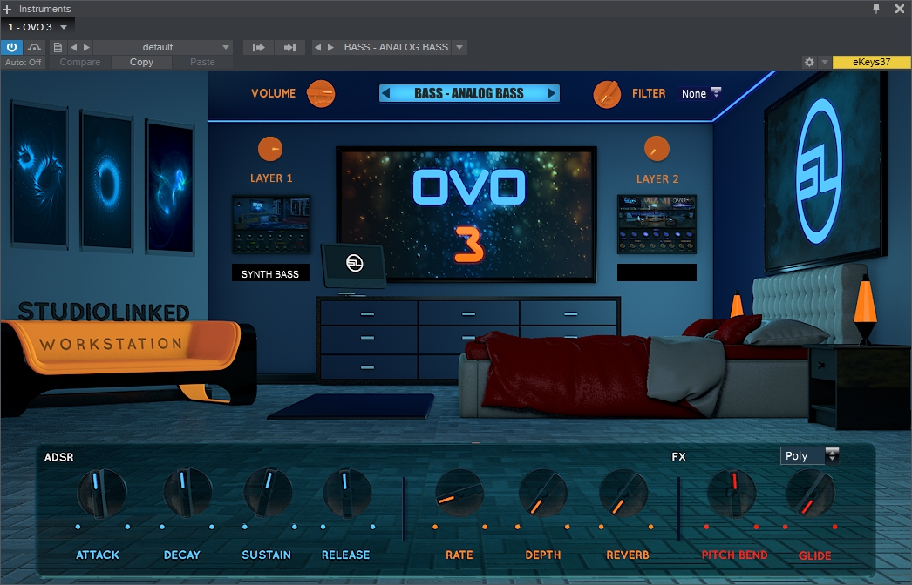This screenshot has width=912, height=585.
Task: Expand the program list arrow in host toolbar
Action: (x=459, y=47)
